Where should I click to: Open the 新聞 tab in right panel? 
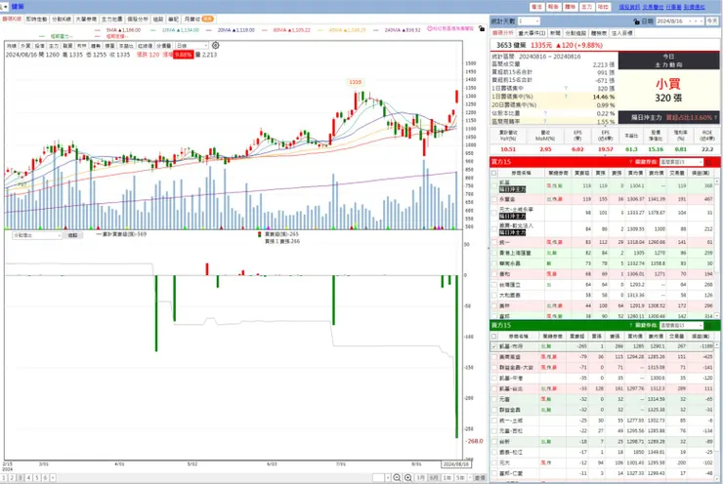click(x=555, y=33)
